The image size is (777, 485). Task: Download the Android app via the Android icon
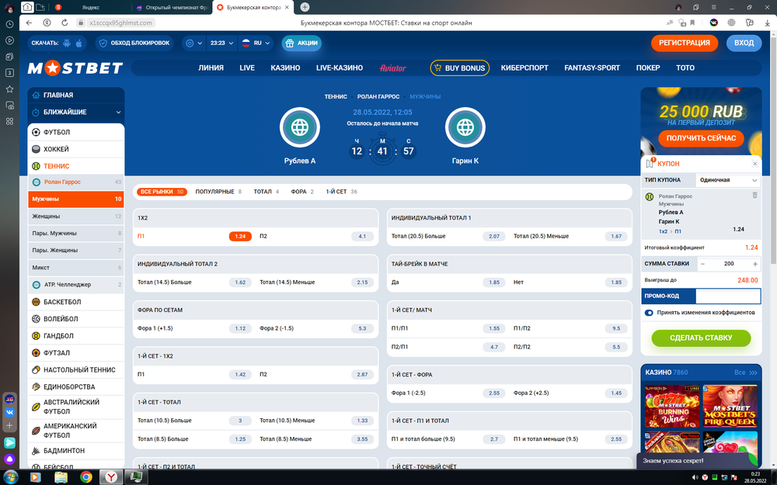tap(67, 43)
